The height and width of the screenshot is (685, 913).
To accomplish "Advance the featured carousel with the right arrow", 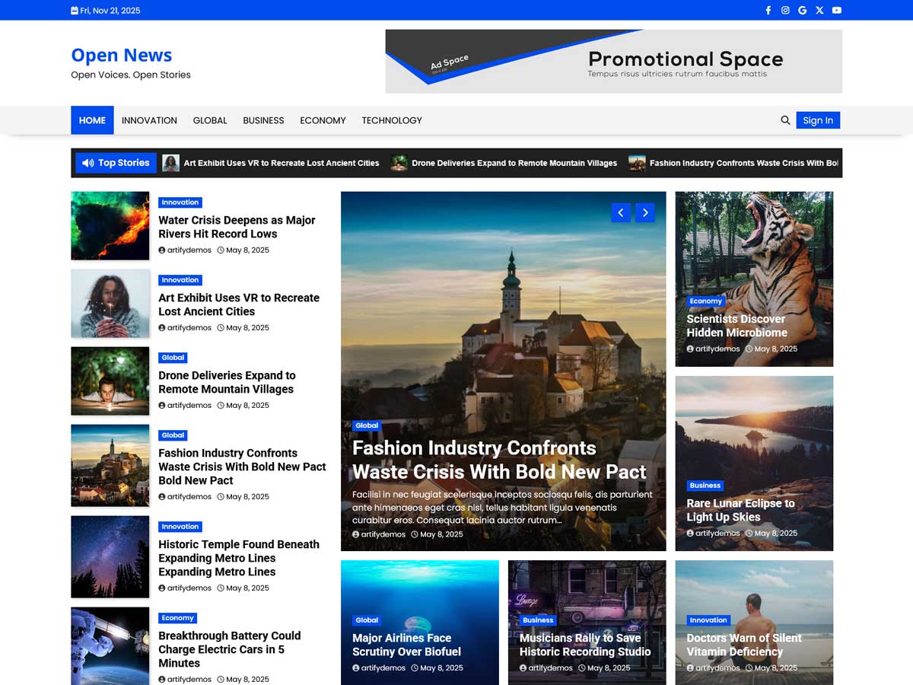I will click(644, 212).
